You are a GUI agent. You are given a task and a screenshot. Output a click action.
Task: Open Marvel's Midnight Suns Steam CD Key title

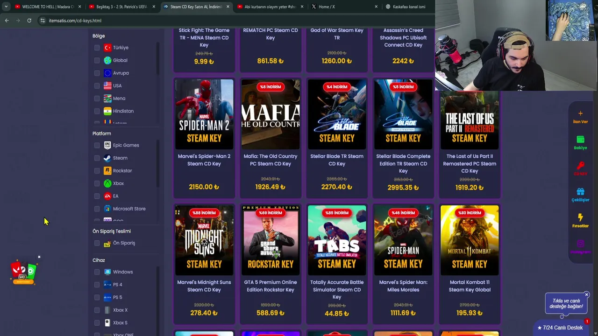click(x=204, y=286)
